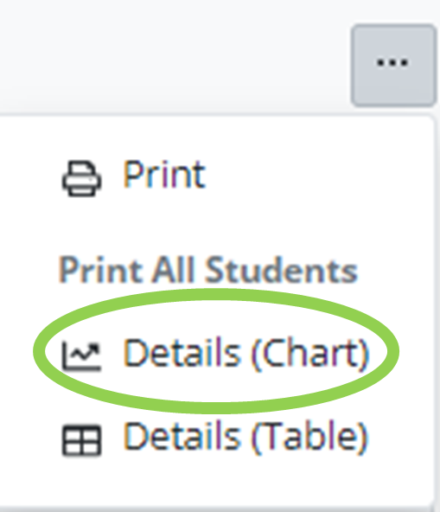The width and height of the screenshot is (440, 512).
Task: Click the (Chart) text in the circled item
Action: coord(310,354)
